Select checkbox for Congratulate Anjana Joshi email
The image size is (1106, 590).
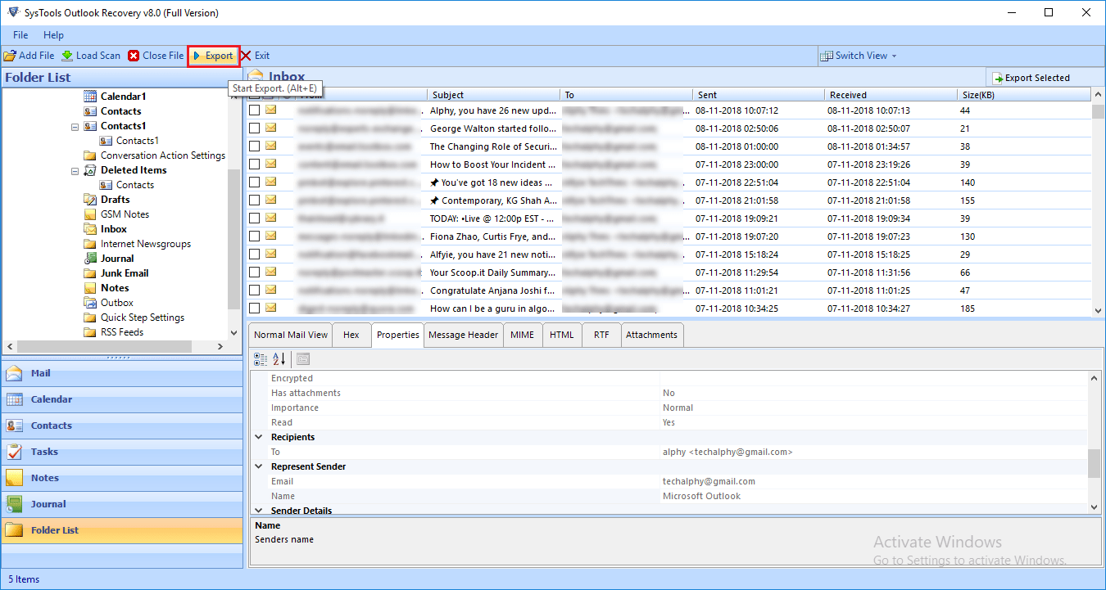coord(255,290)
